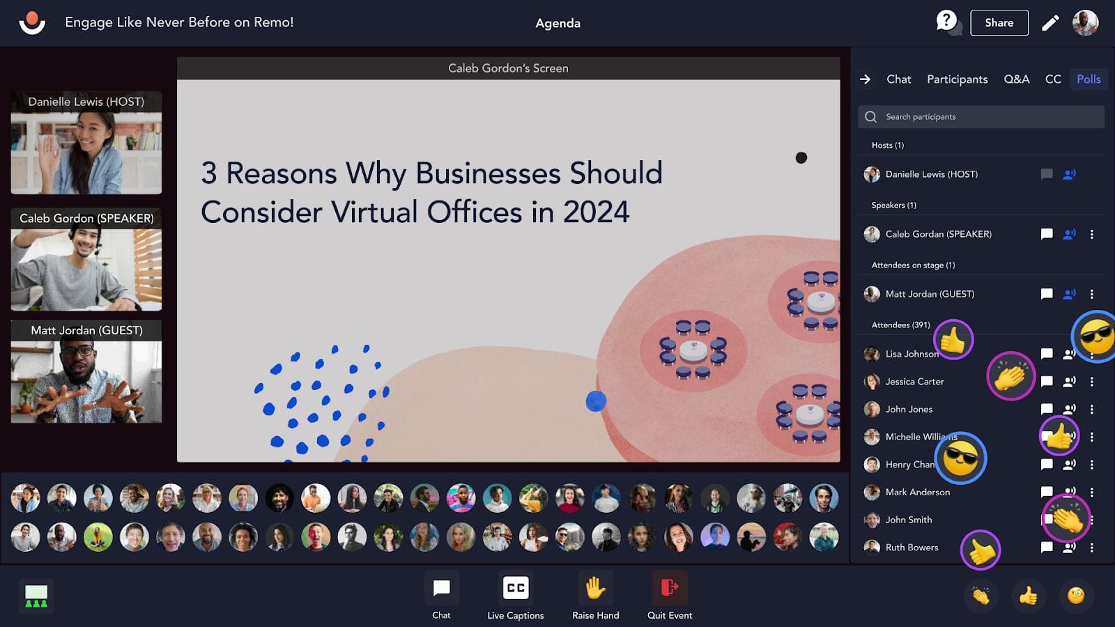Viewport: 1115px width, 627px height.
Task: Click the pencil edit icon
Action: coord(1050,23)
